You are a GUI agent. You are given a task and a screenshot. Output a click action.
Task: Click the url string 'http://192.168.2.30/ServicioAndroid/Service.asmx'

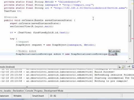[x=90, y=8]
